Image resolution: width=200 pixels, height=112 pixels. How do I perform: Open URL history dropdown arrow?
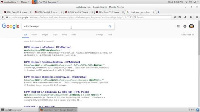(x=128, y=17)
